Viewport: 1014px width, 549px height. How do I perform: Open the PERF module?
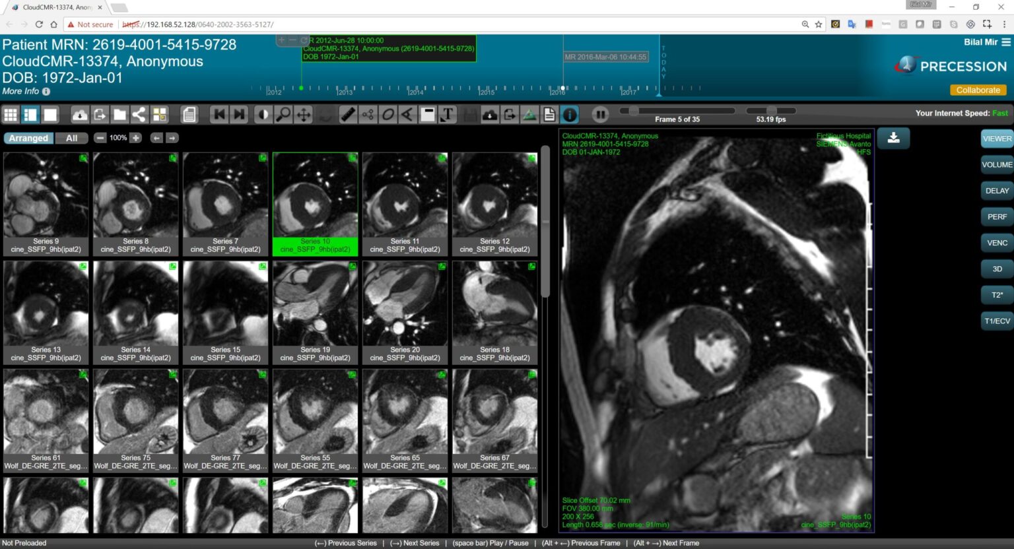point(997,216)
